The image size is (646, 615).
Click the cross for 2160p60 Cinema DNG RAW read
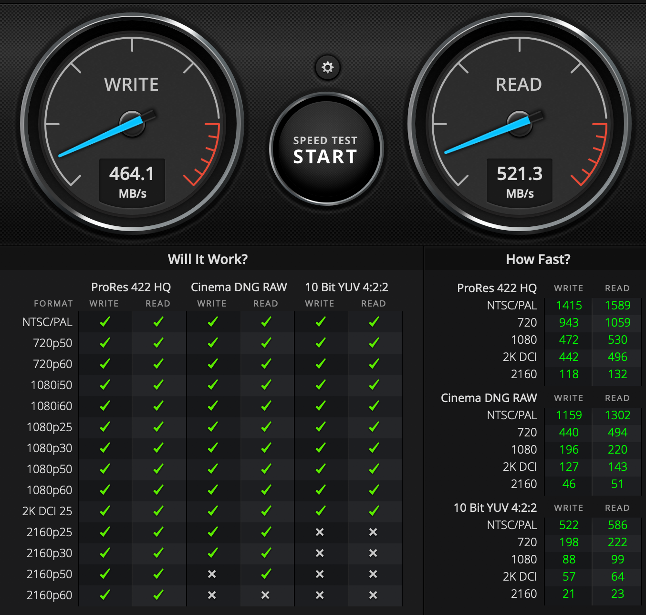265,595
